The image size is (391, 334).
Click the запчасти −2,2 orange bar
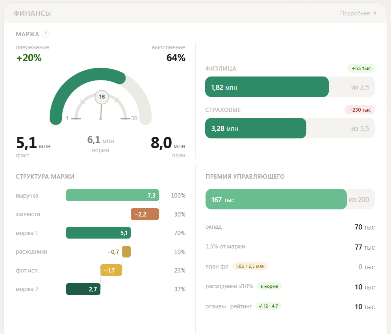[145, 214]
